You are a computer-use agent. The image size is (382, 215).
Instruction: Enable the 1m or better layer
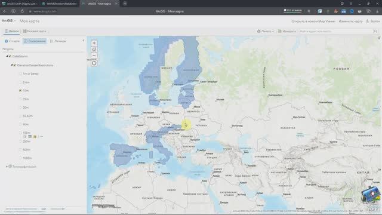[x=20, y=73]
